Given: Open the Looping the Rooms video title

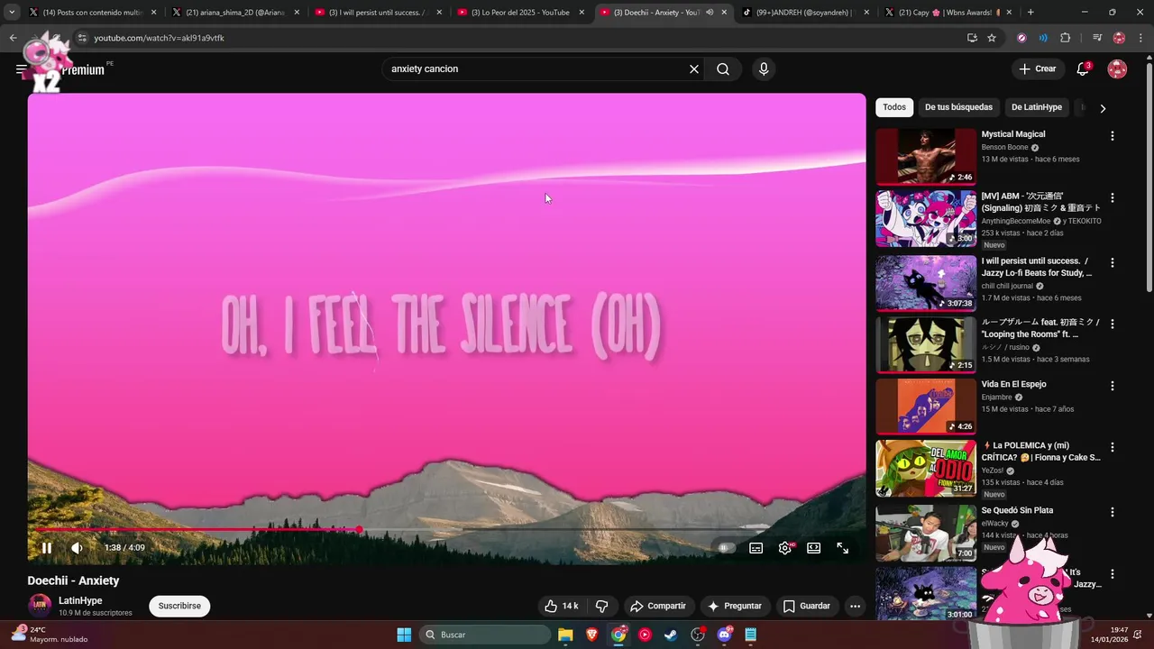Looking at the screenshot, I should pyautogui.click(x=1041, y=328).
